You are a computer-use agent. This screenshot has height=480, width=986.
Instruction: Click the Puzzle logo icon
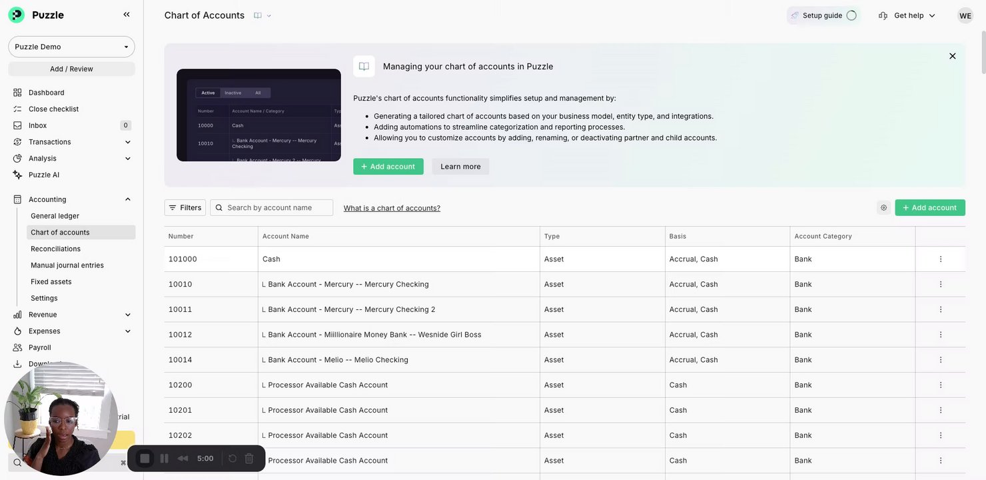click(x=17, y=15)
